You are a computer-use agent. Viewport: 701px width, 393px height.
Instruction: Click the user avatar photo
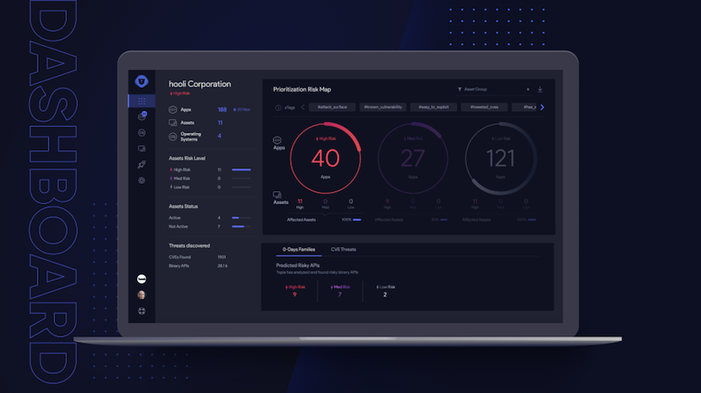(142, 295)
